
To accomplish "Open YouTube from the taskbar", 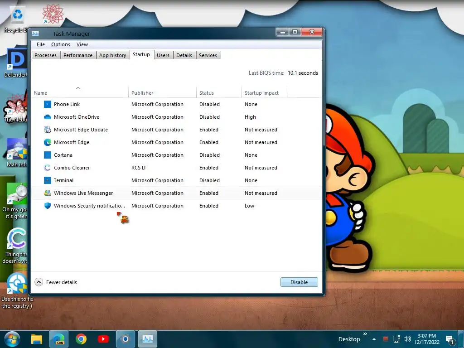I will point(103,339).
